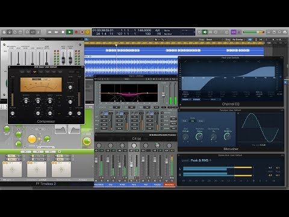Open the Level Peak & RMS dropdown
This screenshot has width=289, height=217.
pos(200,160)
